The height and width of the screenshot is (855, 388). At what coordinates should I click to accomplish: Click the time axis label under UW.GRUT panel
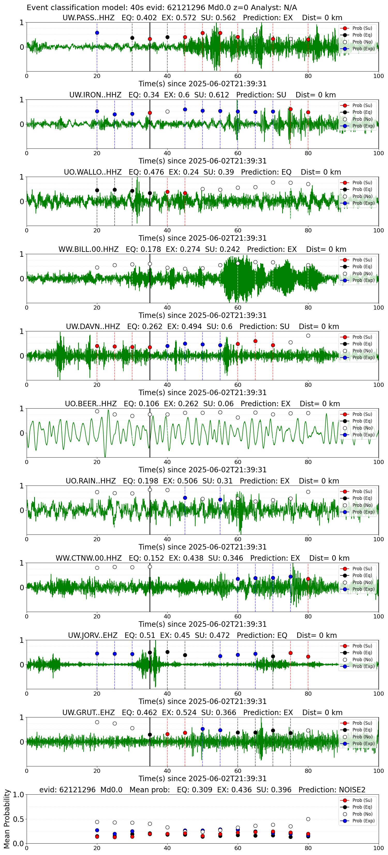(x=203, y=778)
